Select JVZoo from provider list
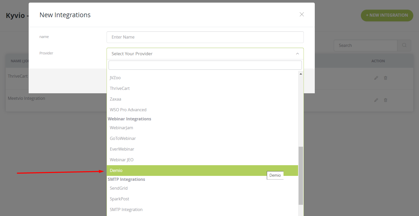 (x=202, y=78)
